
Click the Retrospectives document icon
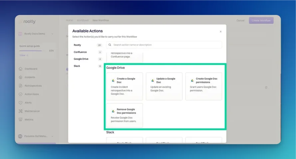tap(21, 85)
